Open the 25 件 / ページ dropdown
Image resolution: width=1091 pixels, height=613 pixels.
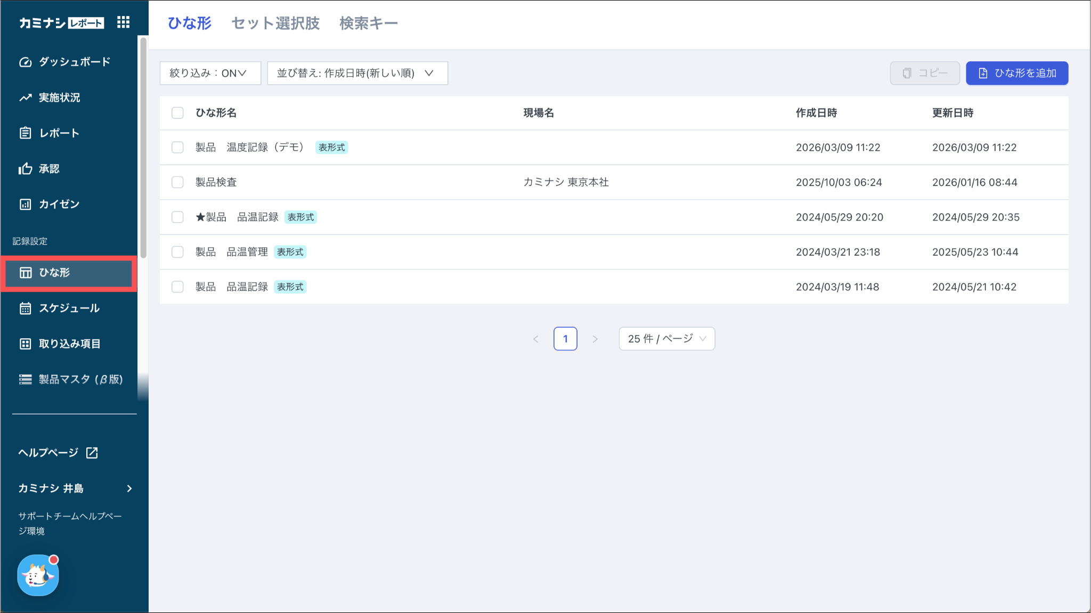tap(666, 339)
